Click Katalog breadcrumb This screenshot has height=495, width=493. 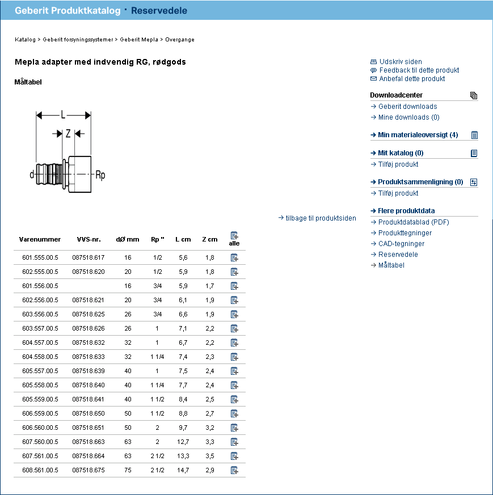coord(25,40)
